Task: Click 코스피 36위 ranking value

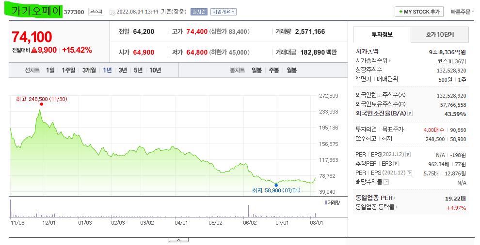Action: click(452, 61)
